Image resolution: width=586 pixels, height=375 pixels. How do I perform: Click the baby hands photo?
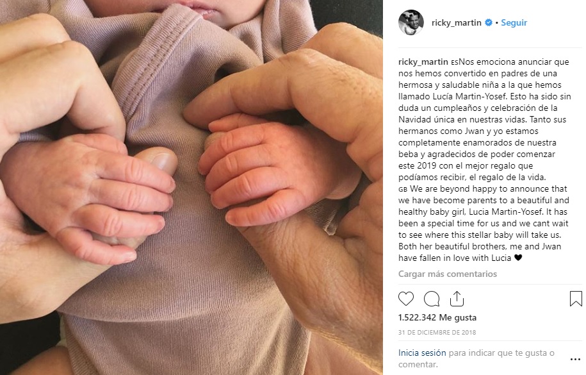click(191, 187)
